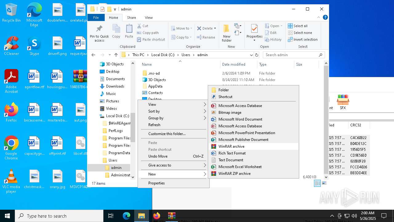The image size is (394, 222).
Task: Open the Help question mark icon
Action: (325, 17)
